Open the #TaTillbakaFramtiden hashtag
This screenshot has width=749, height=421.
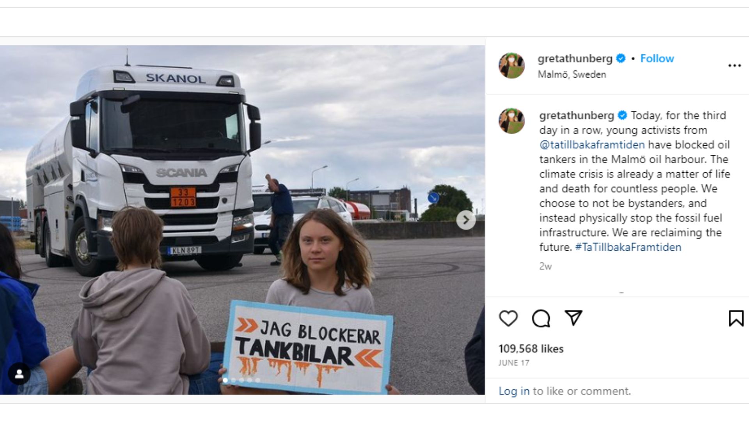(x=628, y=247)
